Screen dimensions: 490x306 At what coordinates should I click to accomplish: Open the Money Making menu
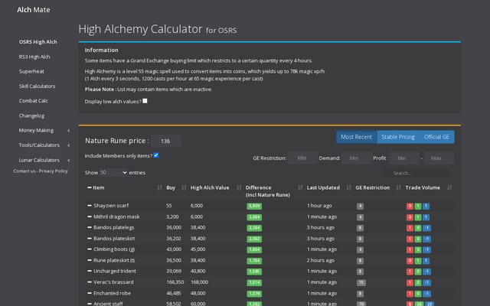pyautogui.click(x=36, y=130)
